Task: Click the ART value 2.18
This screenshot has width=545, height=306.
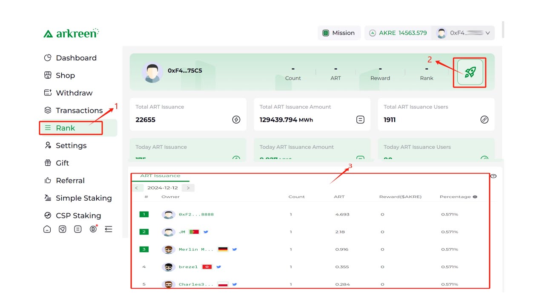Action: (x=340, y=232)
